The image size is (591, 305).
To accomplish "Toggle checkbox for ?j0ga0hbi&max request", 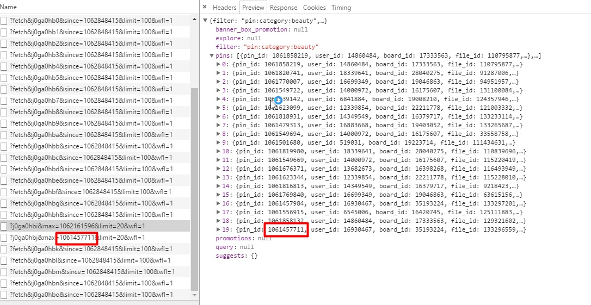I will (x=4, y=226).
